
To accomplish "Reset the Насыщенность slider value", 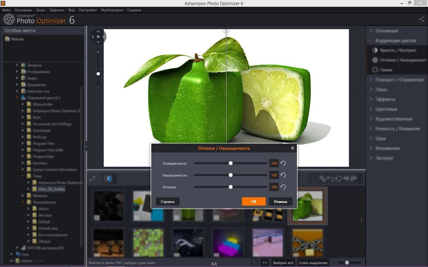I will [x=283, y=175].
